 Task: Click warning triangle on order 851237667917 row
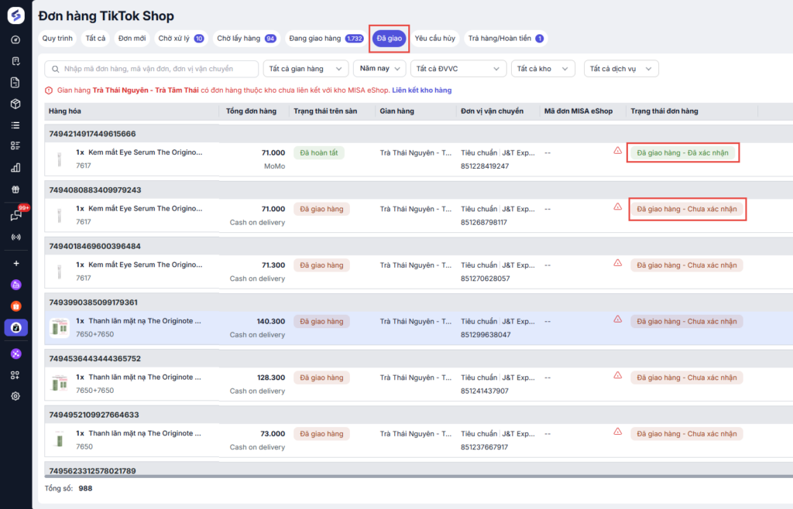617,431
